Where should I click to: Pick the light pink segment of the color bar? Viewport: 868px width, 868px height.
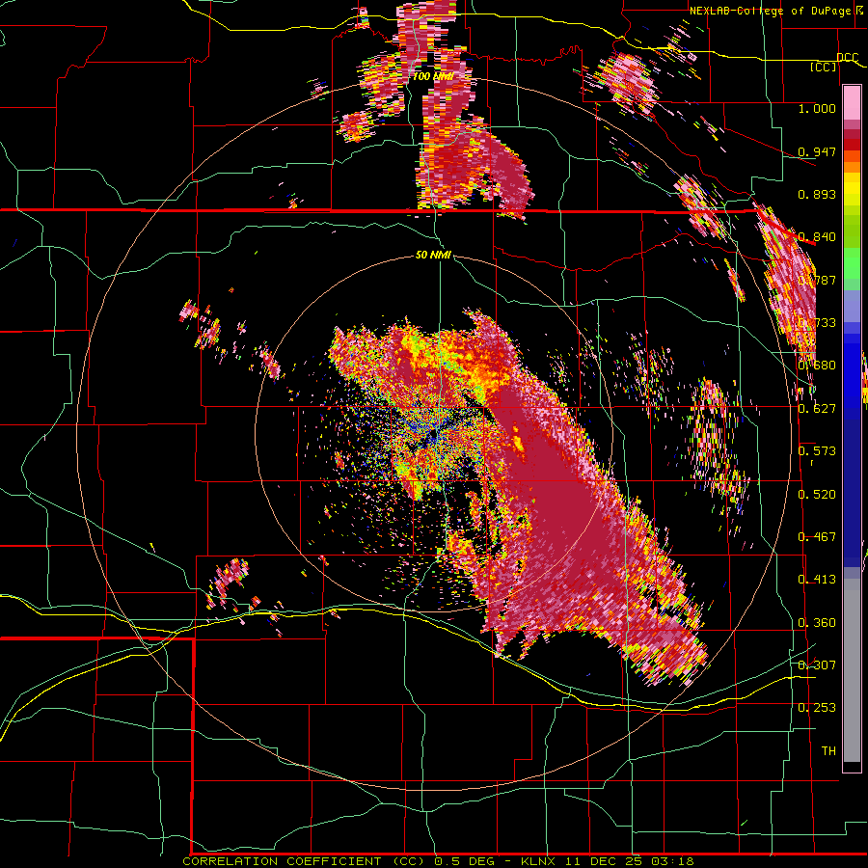pyautogui.click(x=852, y=102)
